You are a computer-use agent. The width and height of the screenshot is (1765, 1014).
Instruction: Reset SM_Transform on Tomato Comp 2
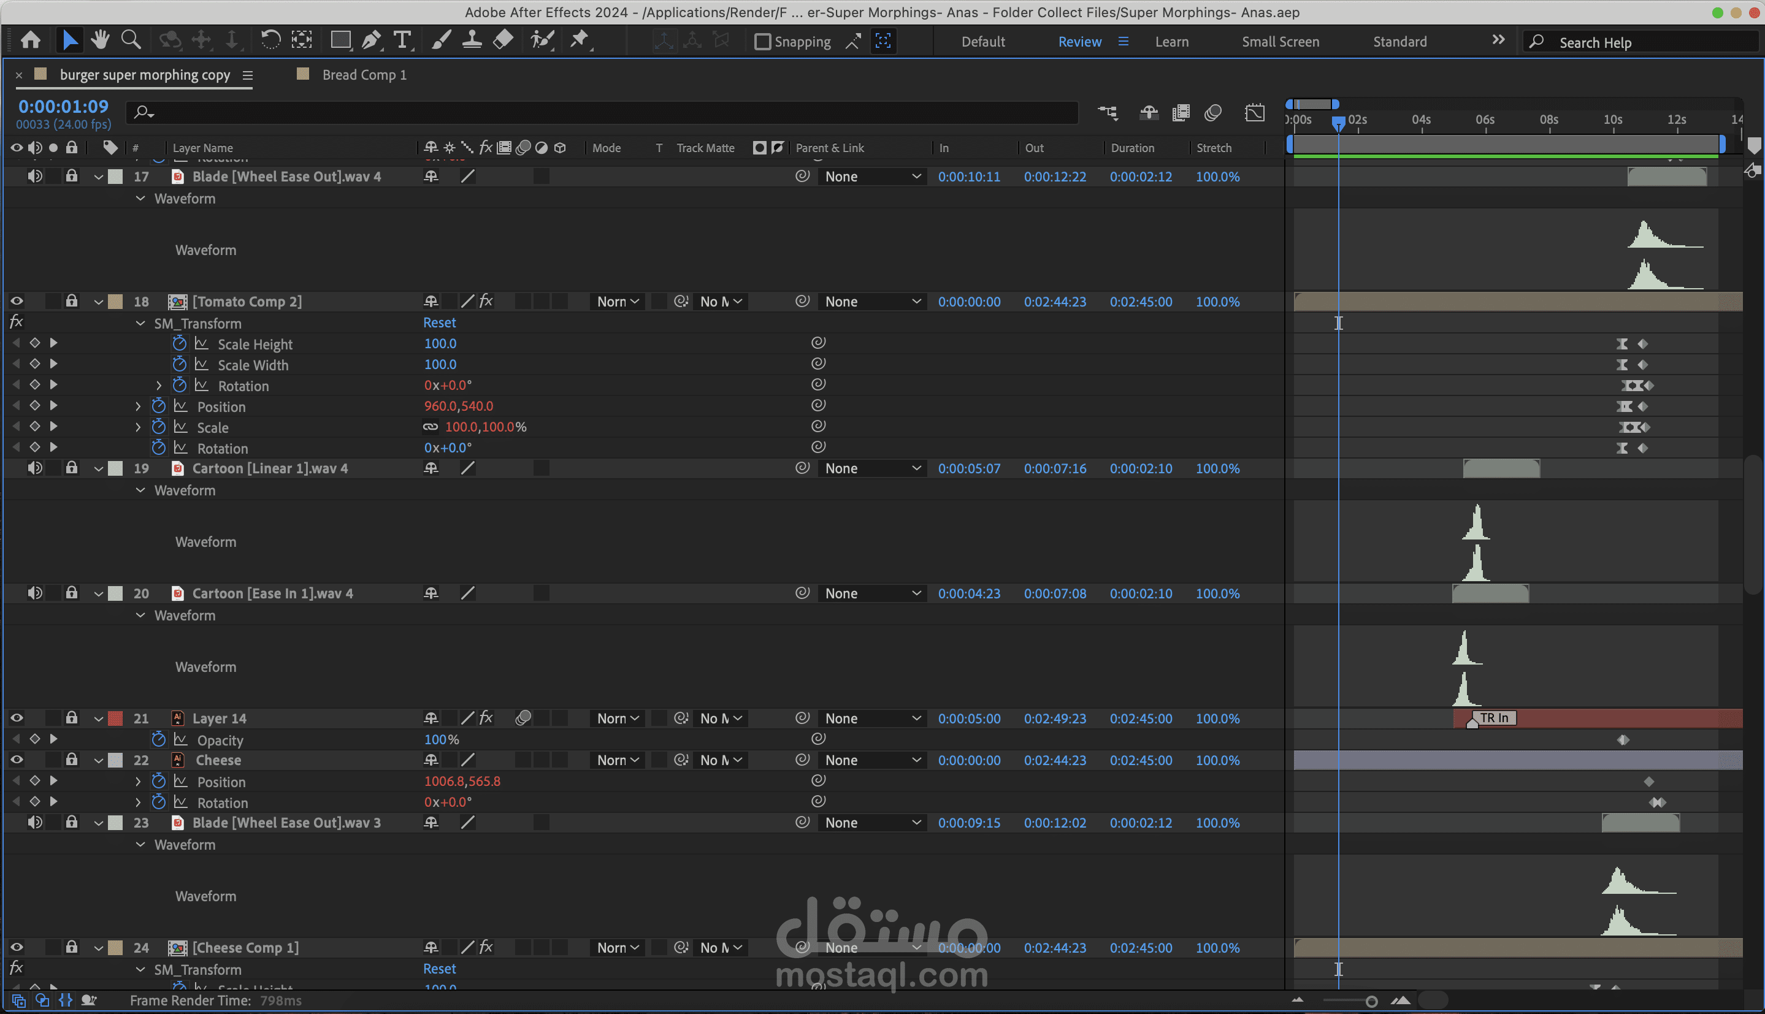(440, 322)
